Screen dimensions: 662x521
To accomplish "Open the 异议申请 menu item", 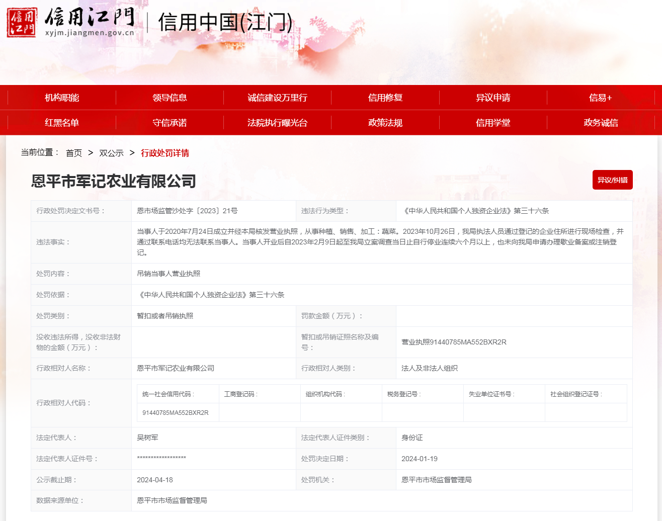I will tap(493, 98).
